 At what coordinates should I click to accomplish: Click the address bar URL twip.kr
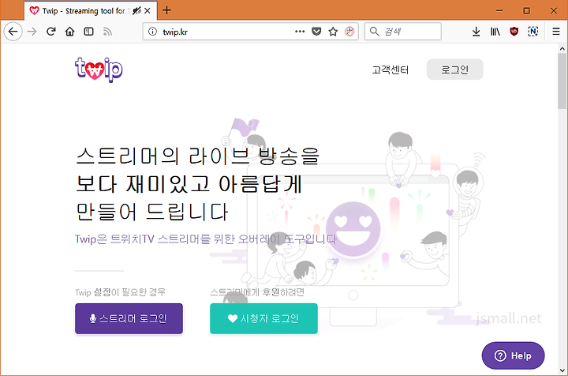175,32
